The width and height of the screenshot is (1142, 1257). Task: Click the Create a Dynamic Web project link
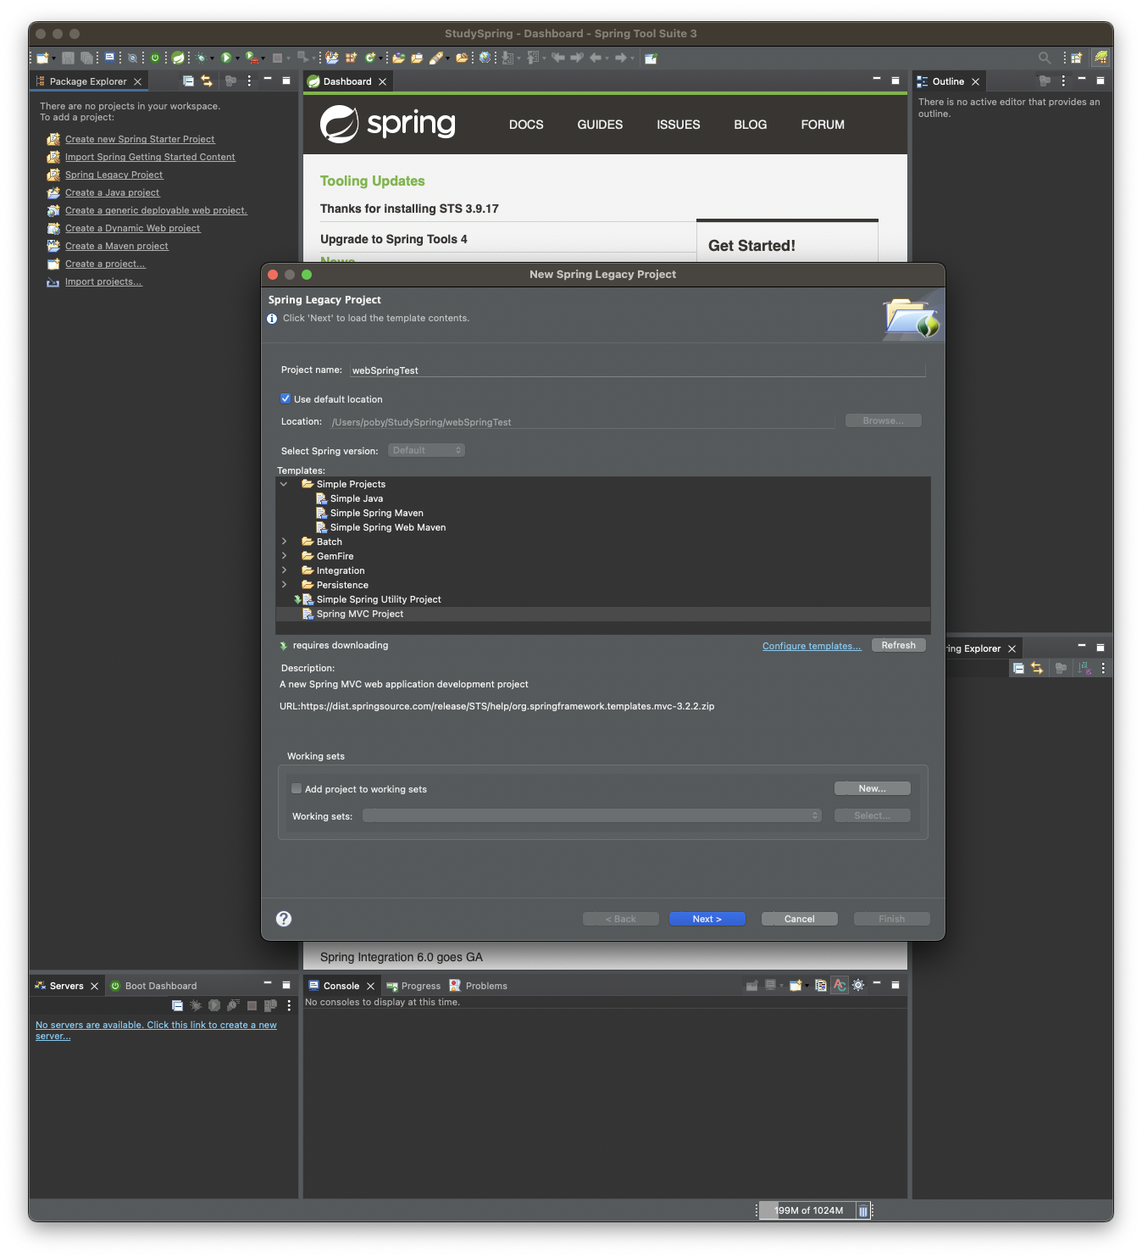(133, 228)
